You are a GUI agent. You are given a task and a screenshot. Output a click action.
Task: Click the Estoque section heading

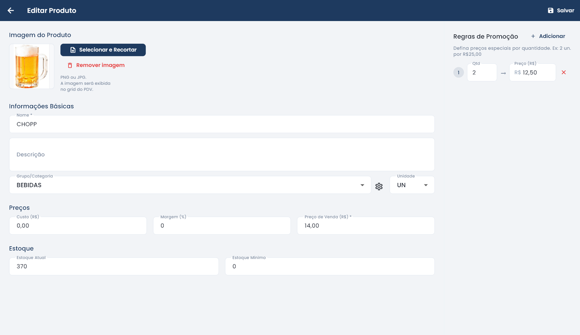point(21,248)
